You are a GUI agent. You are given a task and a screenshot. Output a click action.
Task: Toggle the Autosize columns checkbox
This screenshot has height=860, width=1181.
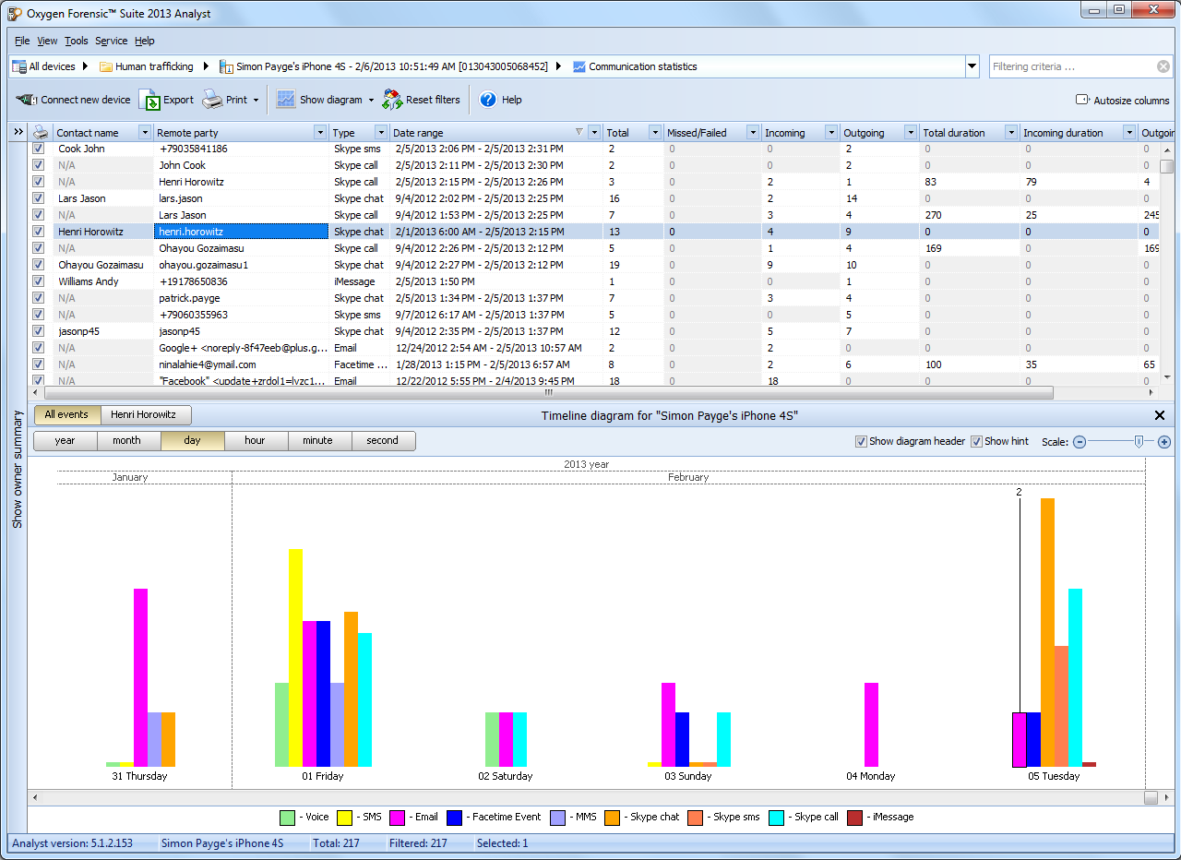(1082, 100)
